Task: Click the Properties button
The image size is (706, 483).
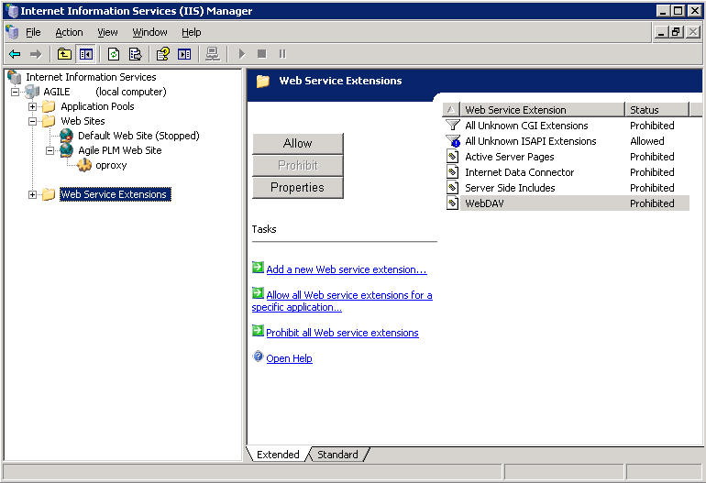Action: point(298,187)
